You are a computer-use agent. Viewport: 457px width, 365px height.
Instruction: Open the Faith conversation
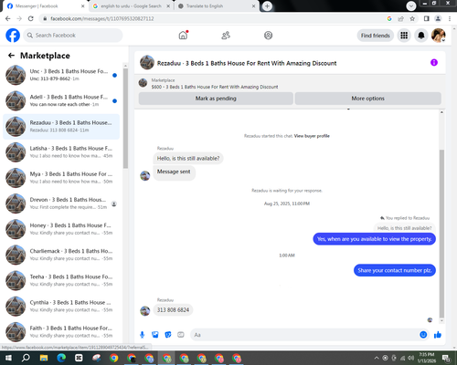click(x=61, y=332)
